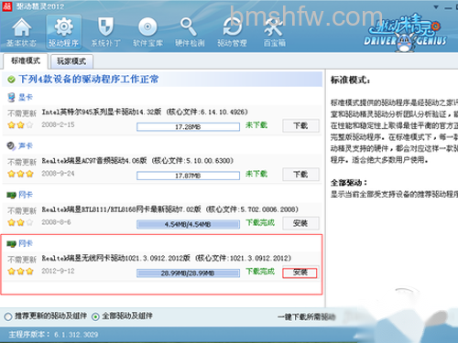Click the 显卡 category label
The height and width of the screenshot is (343, 458).
point(26,97)
